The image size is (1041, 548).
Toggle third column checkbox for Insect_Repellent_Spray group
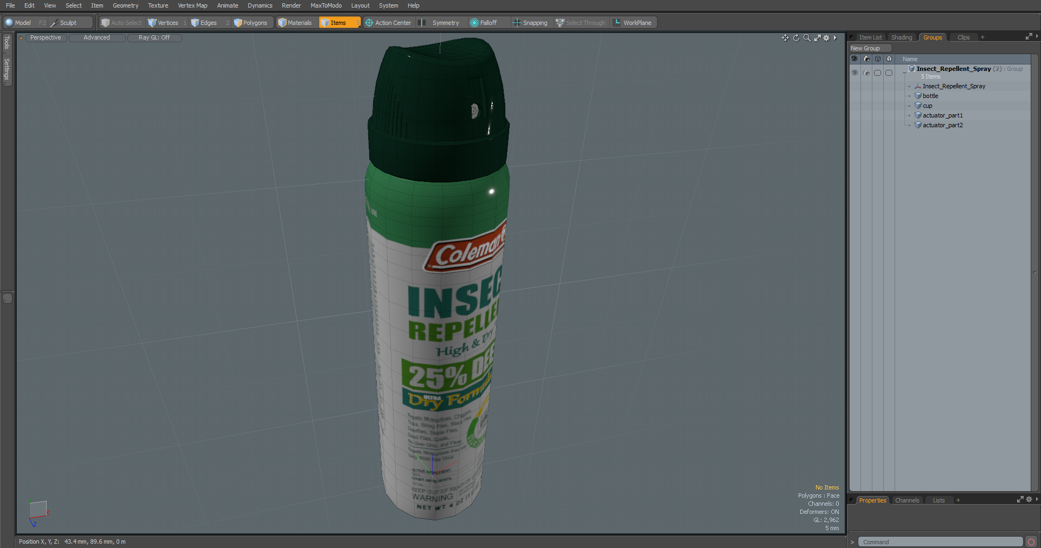878,73
